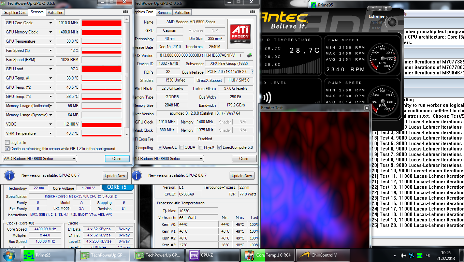Click the BIOS save chip icon
Viewport: 464px width, 262px height.
[250, 55]
